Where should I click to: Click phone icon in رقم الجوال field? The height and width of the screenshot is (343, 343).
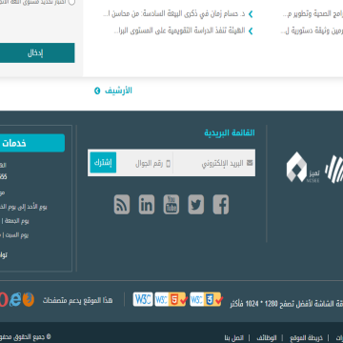click(x=169, y=164)
